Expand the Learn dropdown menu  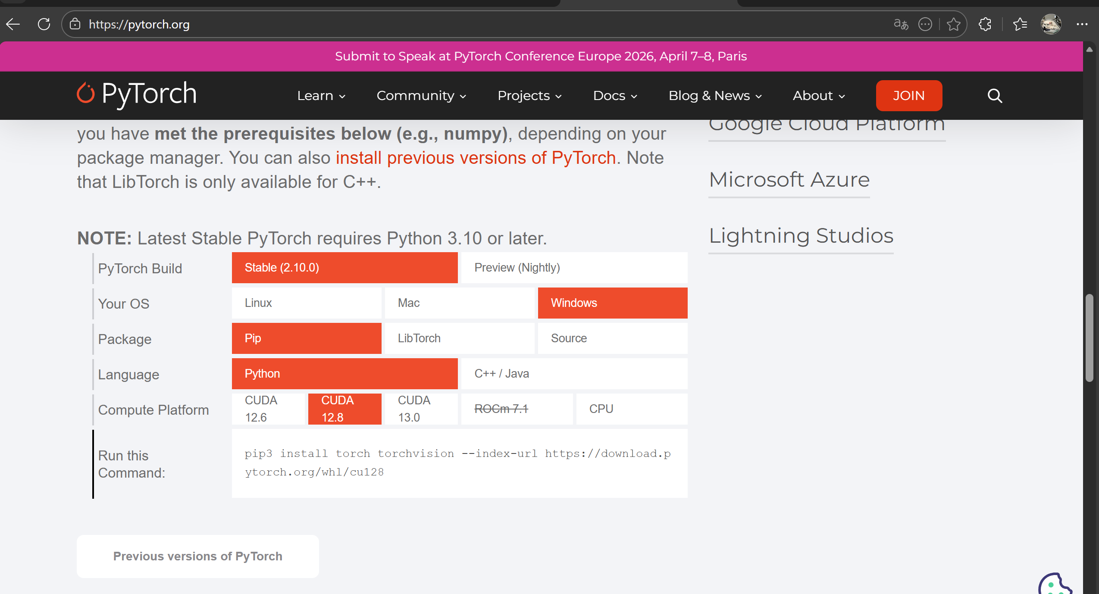point(321,96)
